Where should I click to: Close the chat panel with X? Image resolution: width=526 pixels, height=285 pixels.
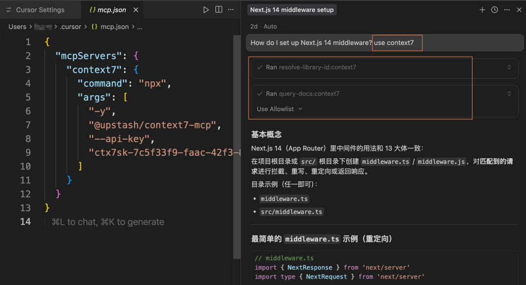pyautogui.click(x=519, y=10)
